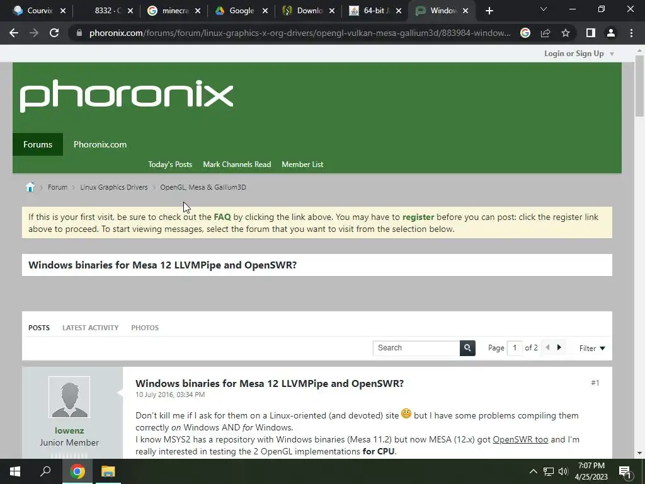This screenshot has height=484, width=645.
Task: Go to Linux Graphics Drivers breadcrumb
Action: [114, 187]
